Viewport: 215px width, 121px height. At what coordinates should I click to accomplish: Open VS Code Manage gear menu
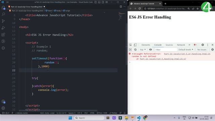click(x=3, y=108)
